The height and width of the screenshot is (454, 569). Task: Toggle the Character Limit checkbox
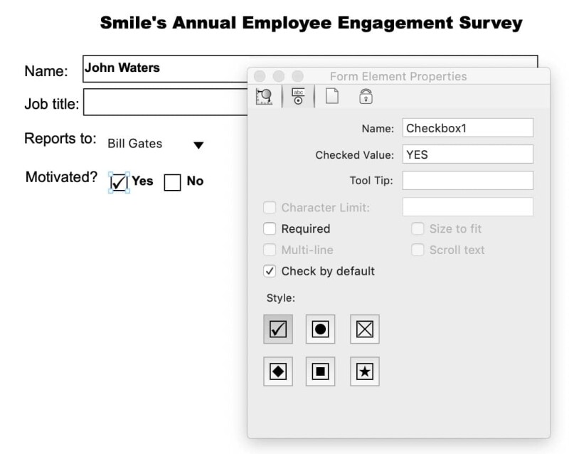pos(270,207)
